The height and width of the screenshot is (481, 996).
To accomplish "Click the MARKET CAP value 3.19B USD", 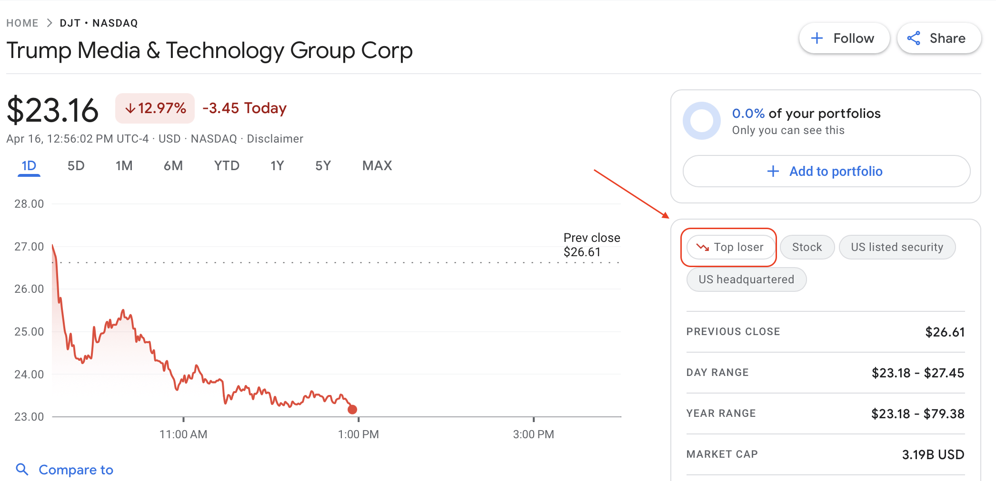I will [x=933, y=455].
